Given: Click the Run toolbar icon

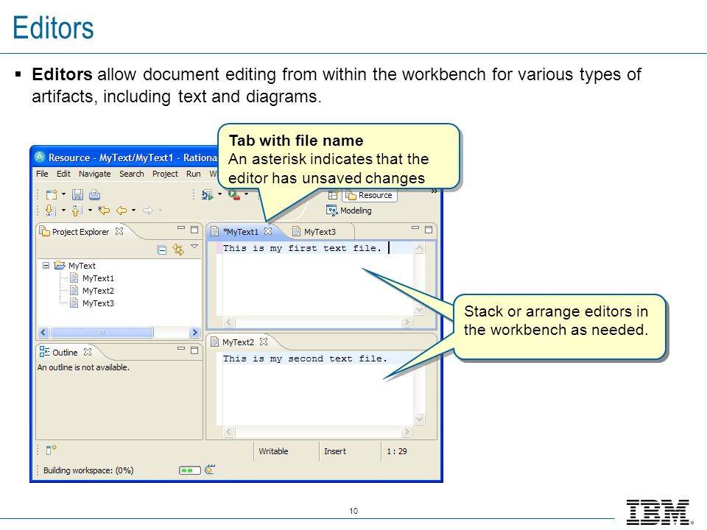Looking at the screenshot, I should point(207,194).
